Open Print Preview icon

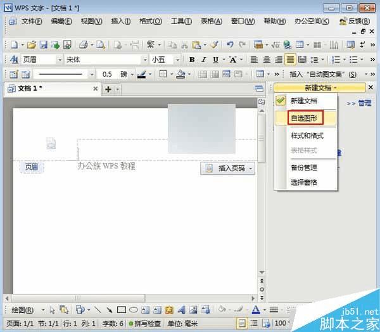[101, 45]
